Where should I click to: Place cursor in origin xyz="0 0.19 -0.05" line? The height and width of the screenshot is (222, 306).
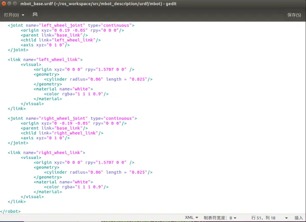click(72, 30)
